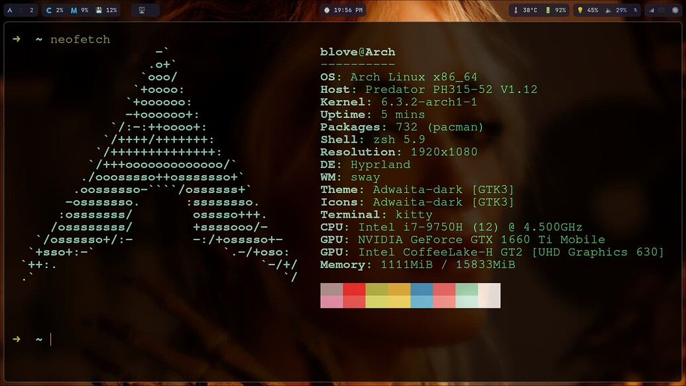
Task: Click the monitor icon in the top bar
Action: [x=141, y=10]
